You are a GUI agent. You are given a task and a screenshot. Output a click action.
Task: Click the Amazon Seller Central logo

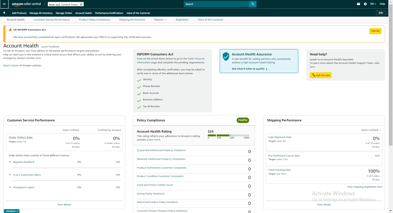pos(26,4)
